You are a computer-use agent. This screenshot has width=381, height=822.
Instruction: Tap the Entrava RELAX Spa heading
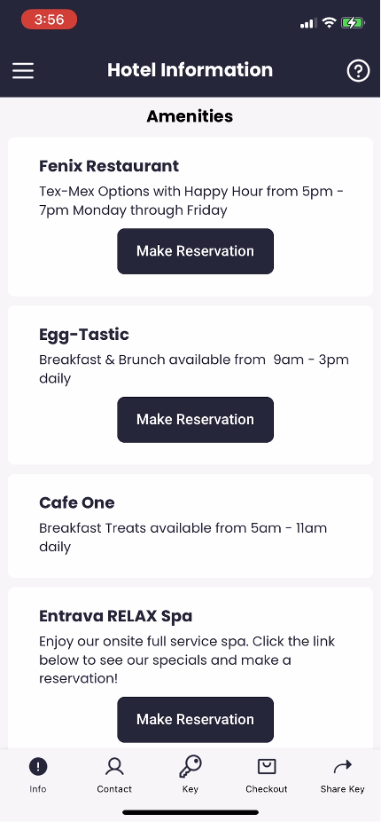[x=116, y=615]
